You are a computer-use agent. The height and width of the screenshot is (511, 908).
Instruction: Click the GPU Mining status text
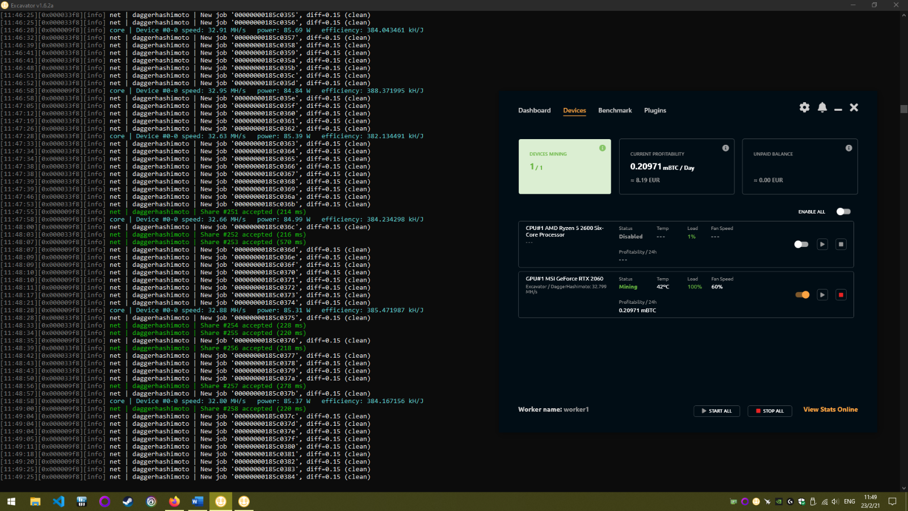pos(628,287)
